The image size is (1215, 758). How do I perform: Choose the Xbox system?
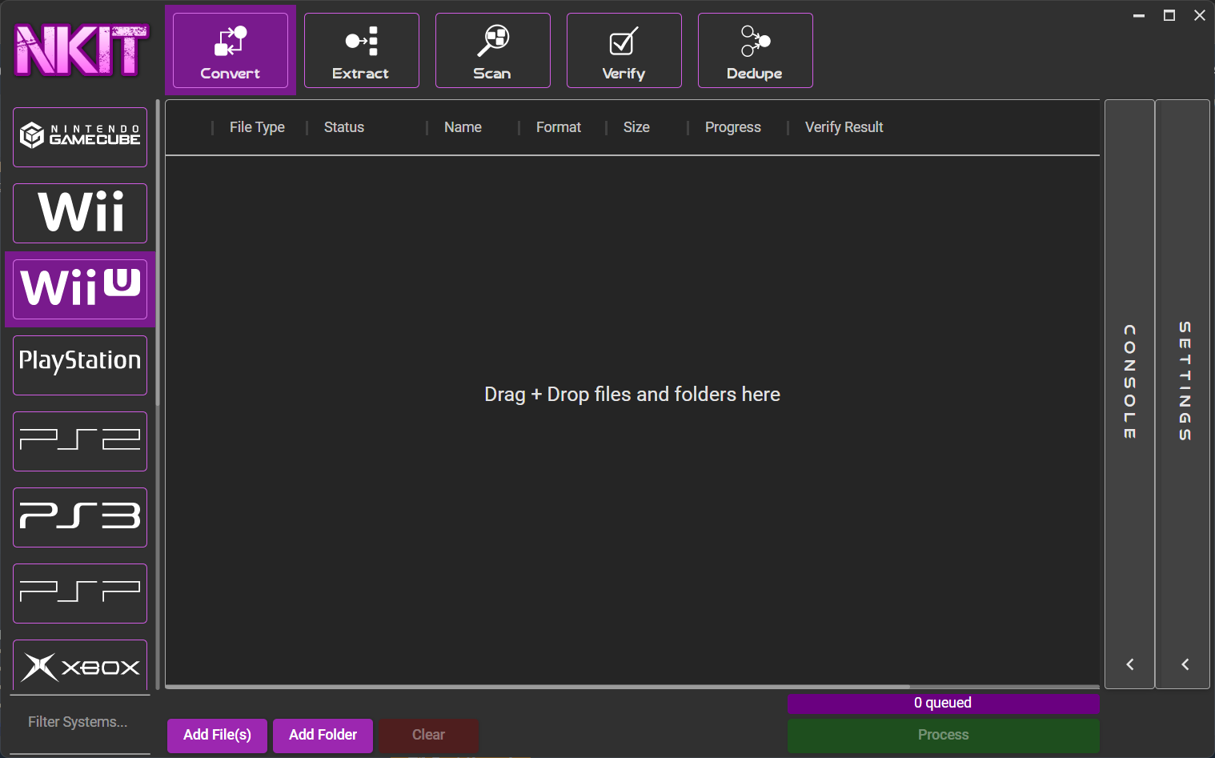[80, 665]
